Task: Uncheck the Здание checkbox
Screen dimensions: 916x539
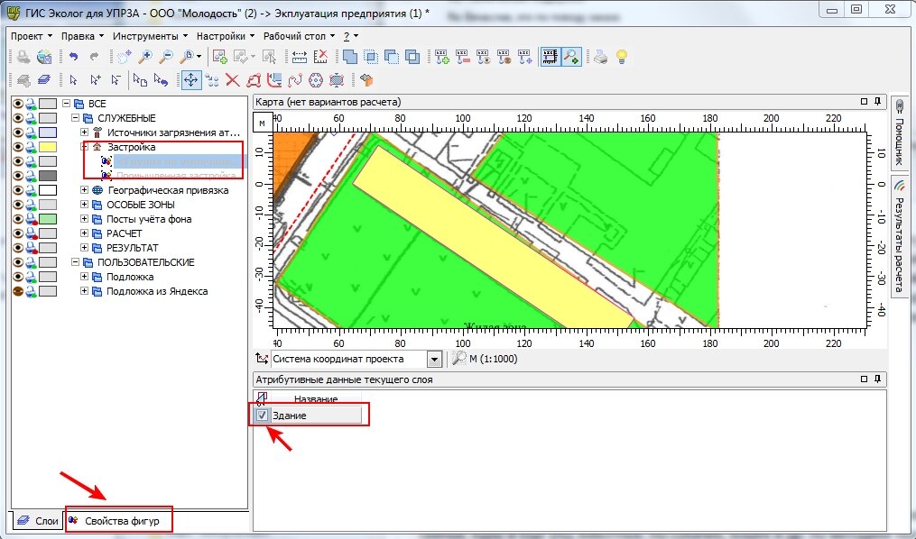Action: (262, 416)
